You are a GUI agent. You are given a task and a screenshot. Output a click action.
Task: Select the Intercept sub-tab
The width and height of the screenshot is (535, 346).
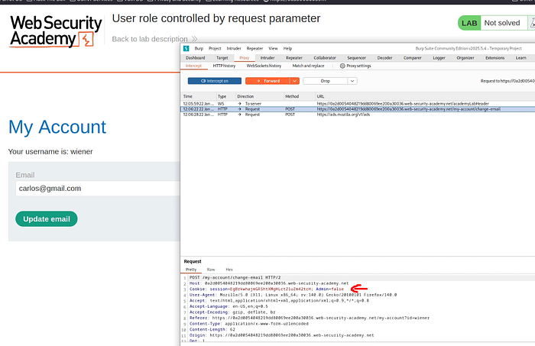193,66
